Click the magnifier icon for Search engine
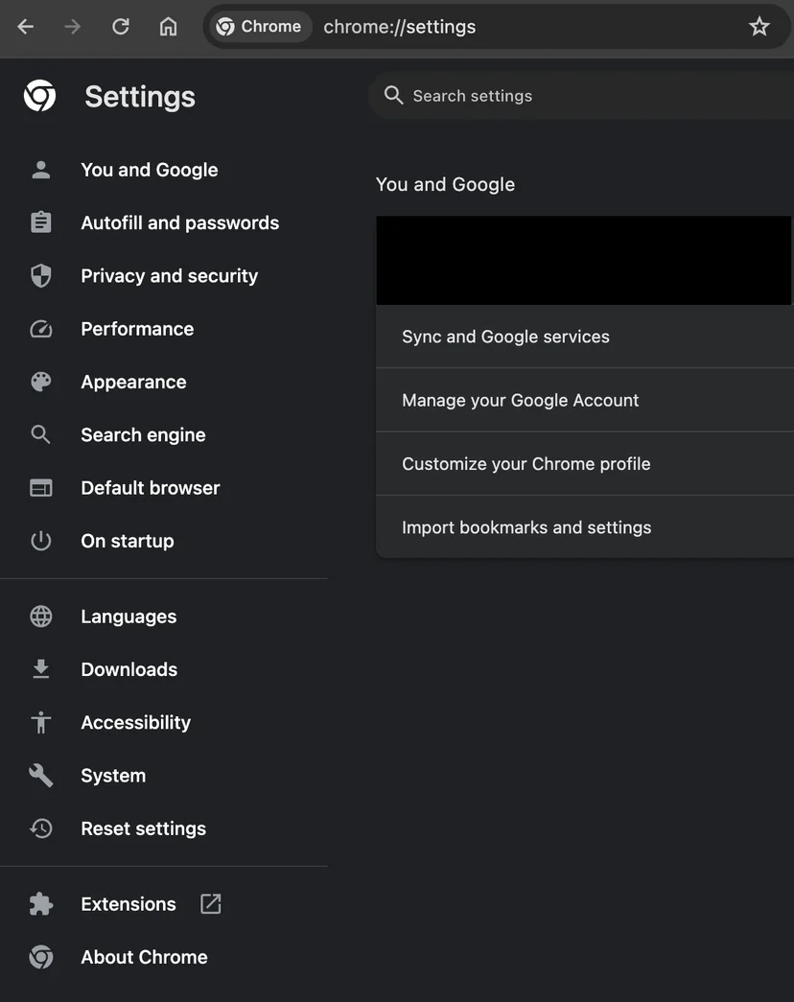The height and width of the screenshot is (1002, 794). pos(41,434)
